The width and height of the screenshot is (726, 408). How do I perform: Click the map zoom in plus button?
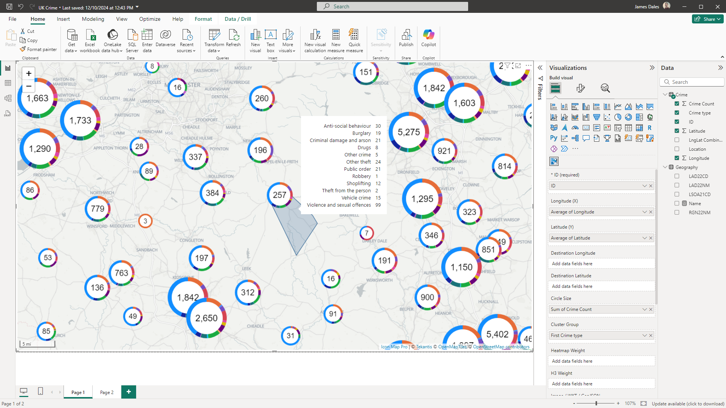pos(29,74)
